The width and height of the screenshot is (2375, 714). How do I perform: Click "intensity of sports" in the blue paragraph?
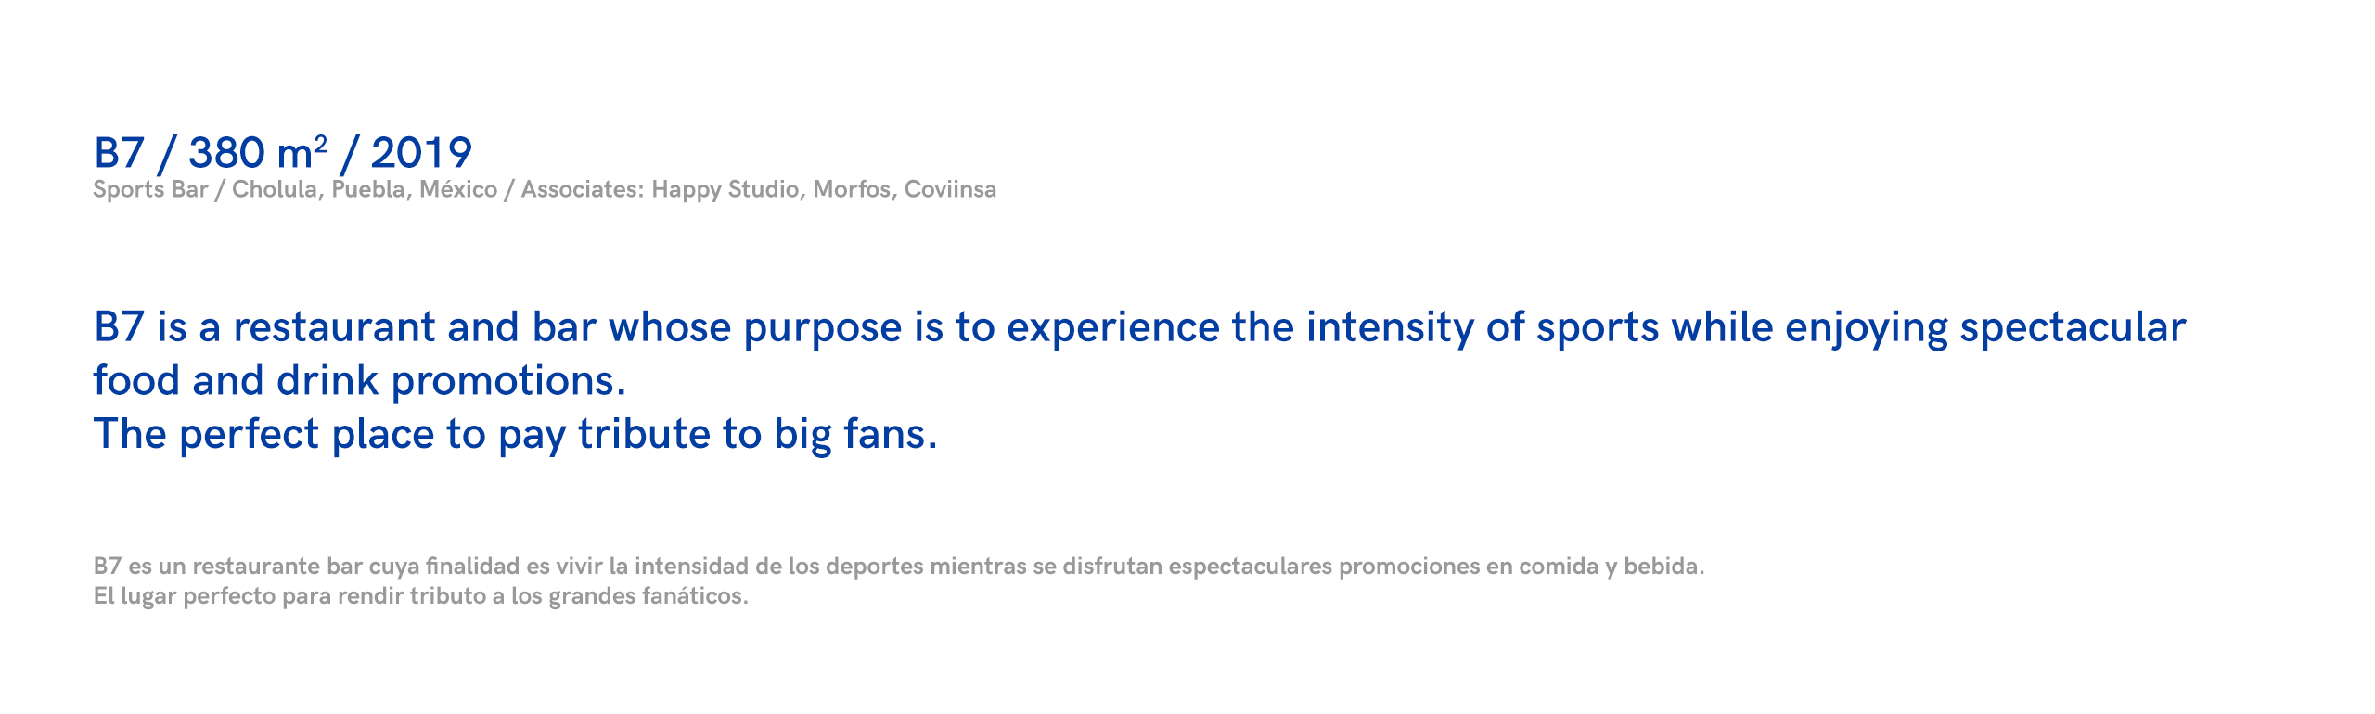coord(1483,327)
